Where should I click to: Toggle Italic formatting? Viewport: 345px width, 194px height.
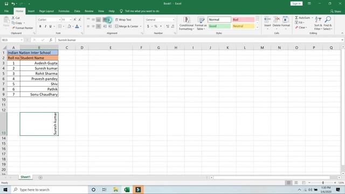point(45,26)
